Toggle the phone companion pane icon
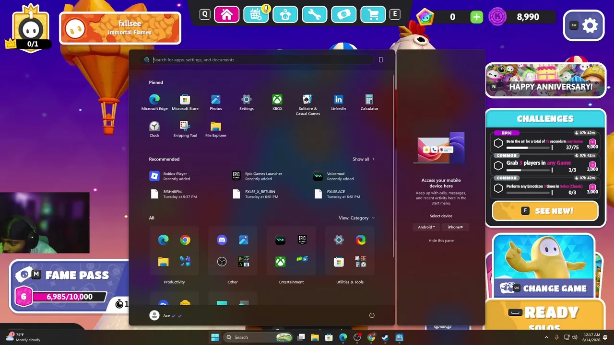Screen dimensions: 614x345 [x=381, y=60]
